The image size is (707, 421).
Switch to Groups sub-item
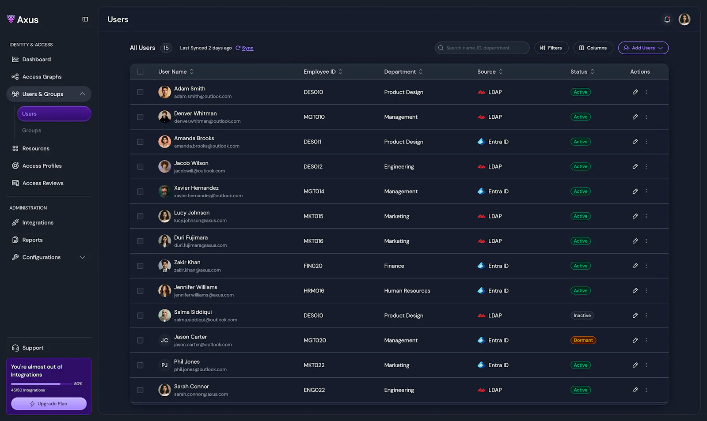click(x=31, y=131)
